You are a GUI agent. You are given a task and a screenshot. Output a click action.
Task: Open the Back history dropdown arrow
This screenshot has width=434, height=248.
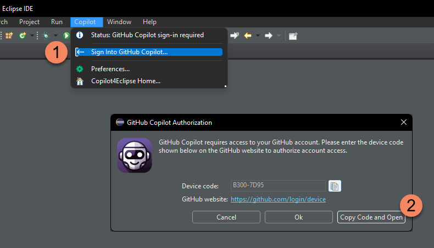tap(258, 36)
